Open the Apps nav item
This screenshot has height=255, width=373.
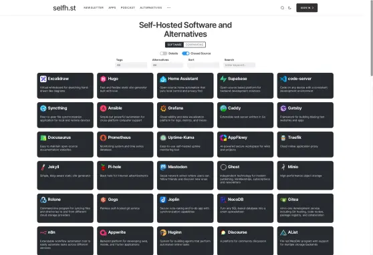click(112, 8)
